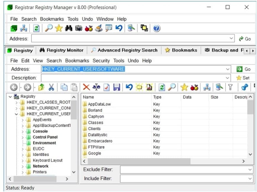The image size is (257, 192).
Task: Click the funnel filter icon
Action: [230, 87]
